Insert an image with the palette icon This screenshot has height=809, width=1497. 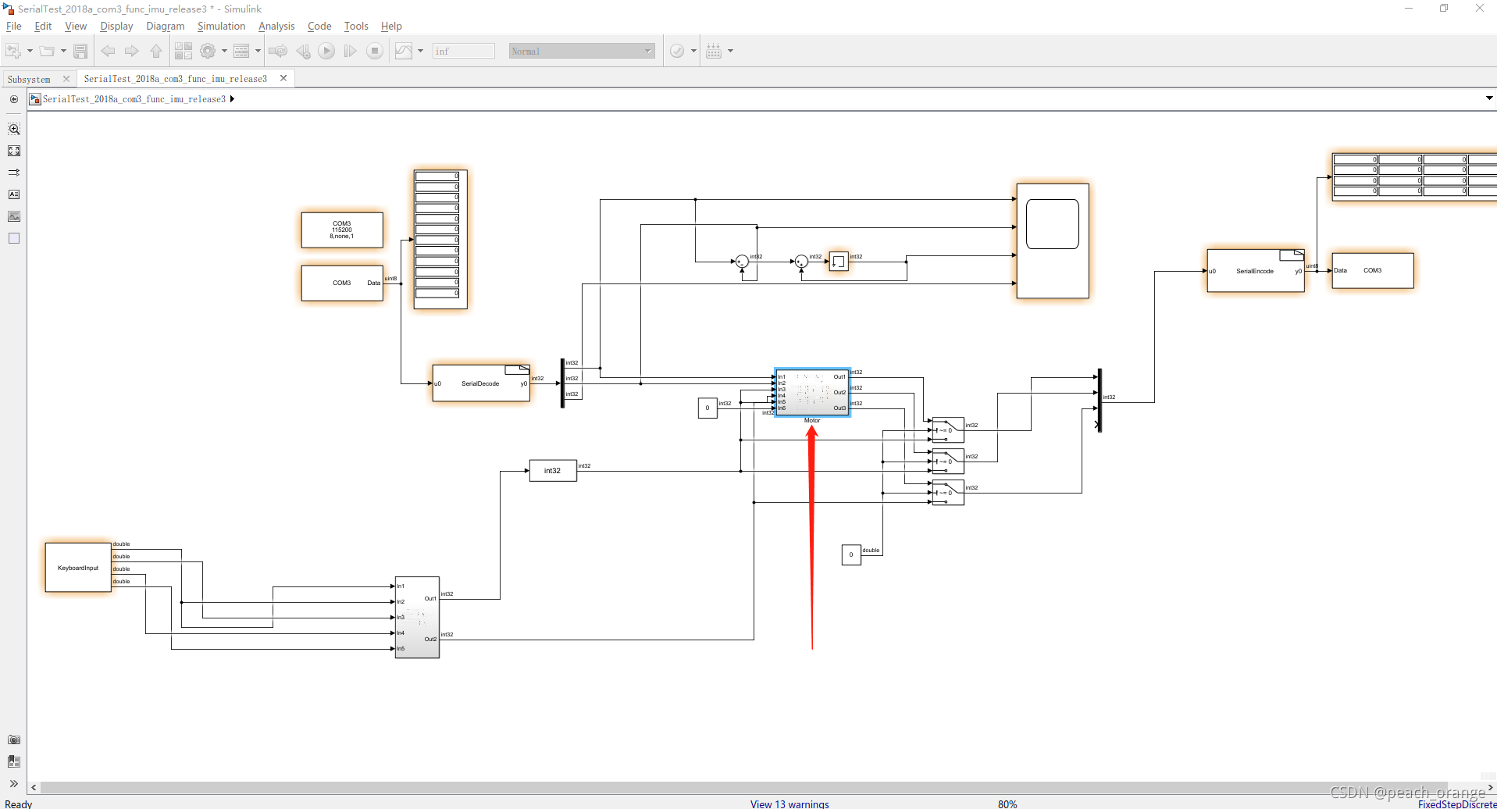14,216
